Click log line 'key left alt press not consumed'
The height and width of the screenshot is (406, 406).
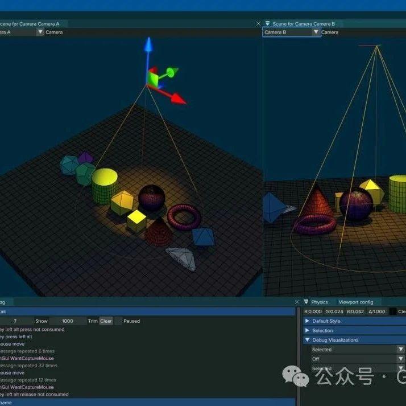tap(32, 329)
